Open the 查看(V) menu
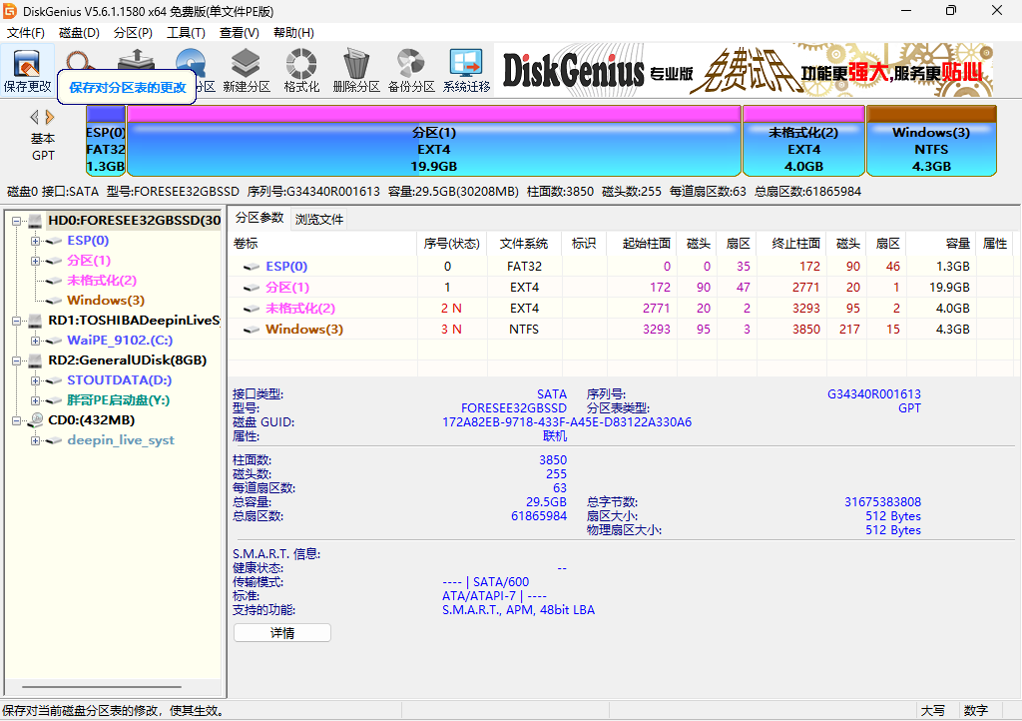 [240, 33]
